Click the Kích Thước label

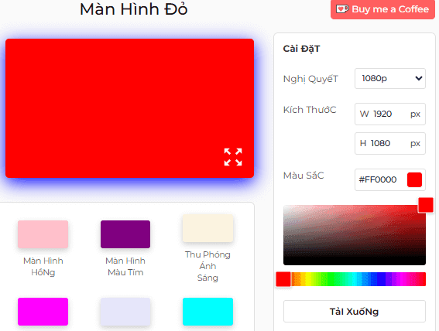point(310,110)
